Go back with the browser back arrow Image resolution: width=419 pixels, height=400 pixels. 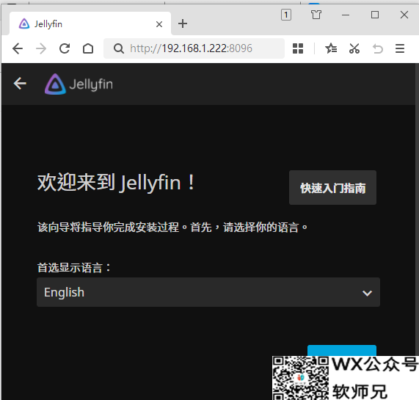pyautogui.click(x=18, y=48)
